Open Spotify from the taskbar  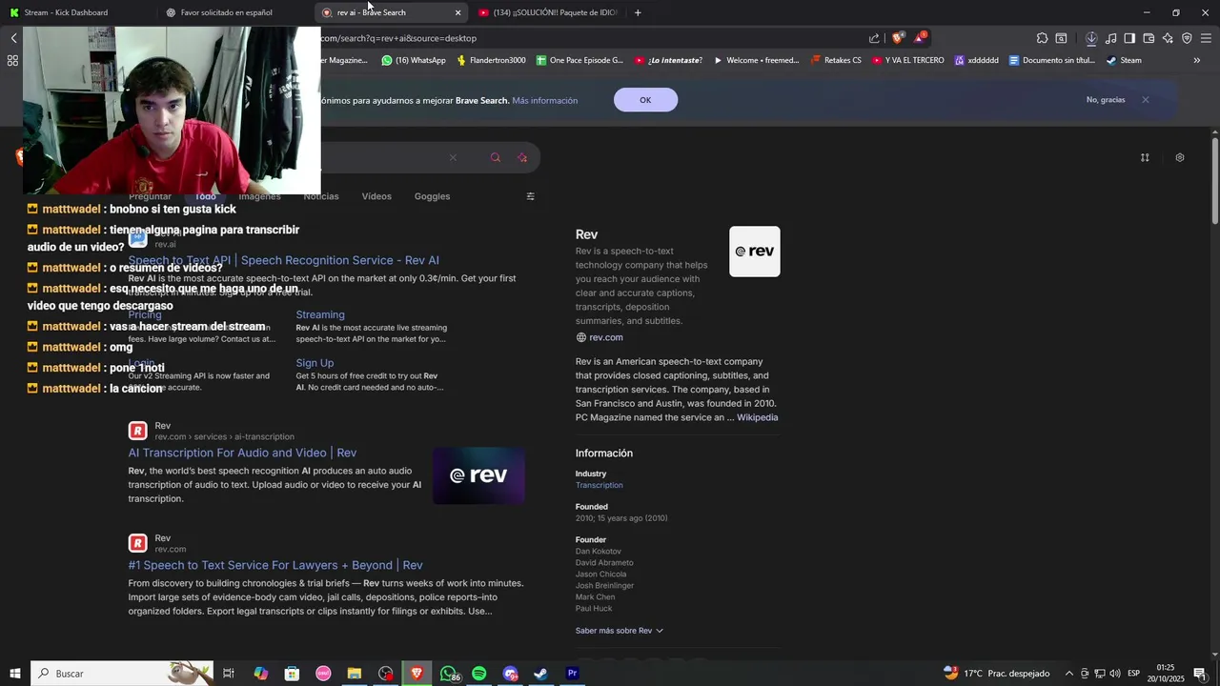click(478, 674)
